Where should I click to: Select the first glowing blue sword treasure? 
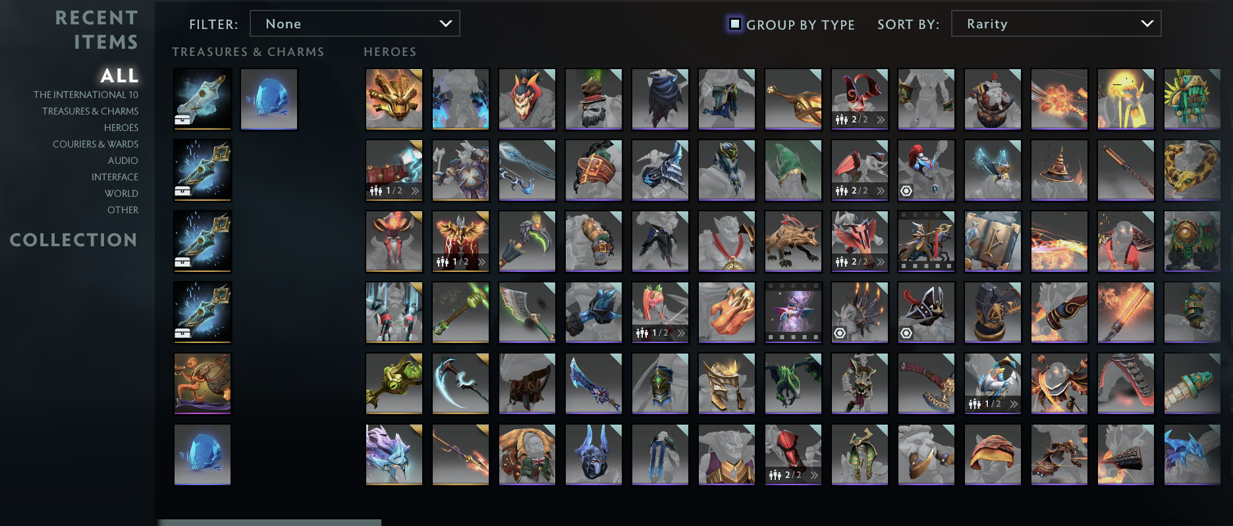[202, 99]
